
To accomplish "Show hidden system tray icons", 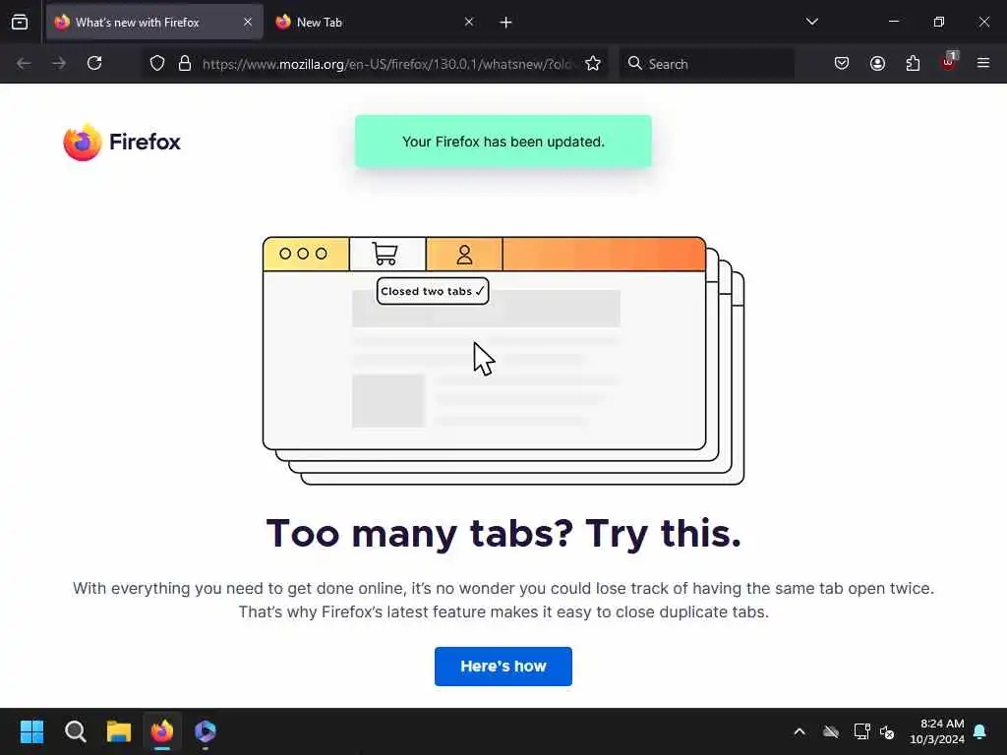I will [800, 731].
